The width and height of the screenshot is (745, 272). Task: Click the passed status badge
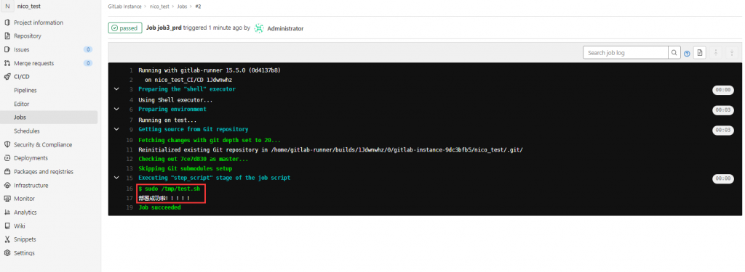coord(125,28)
